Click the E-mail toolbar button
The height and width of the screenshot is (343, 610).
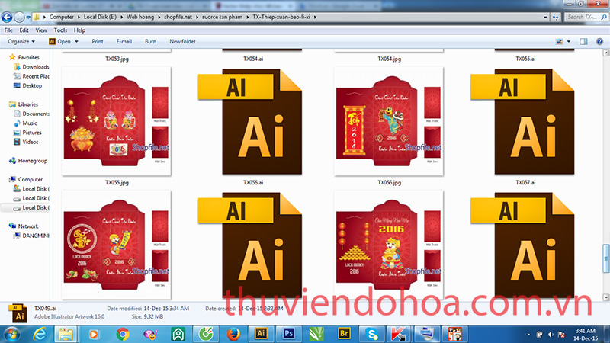[124, 42]
